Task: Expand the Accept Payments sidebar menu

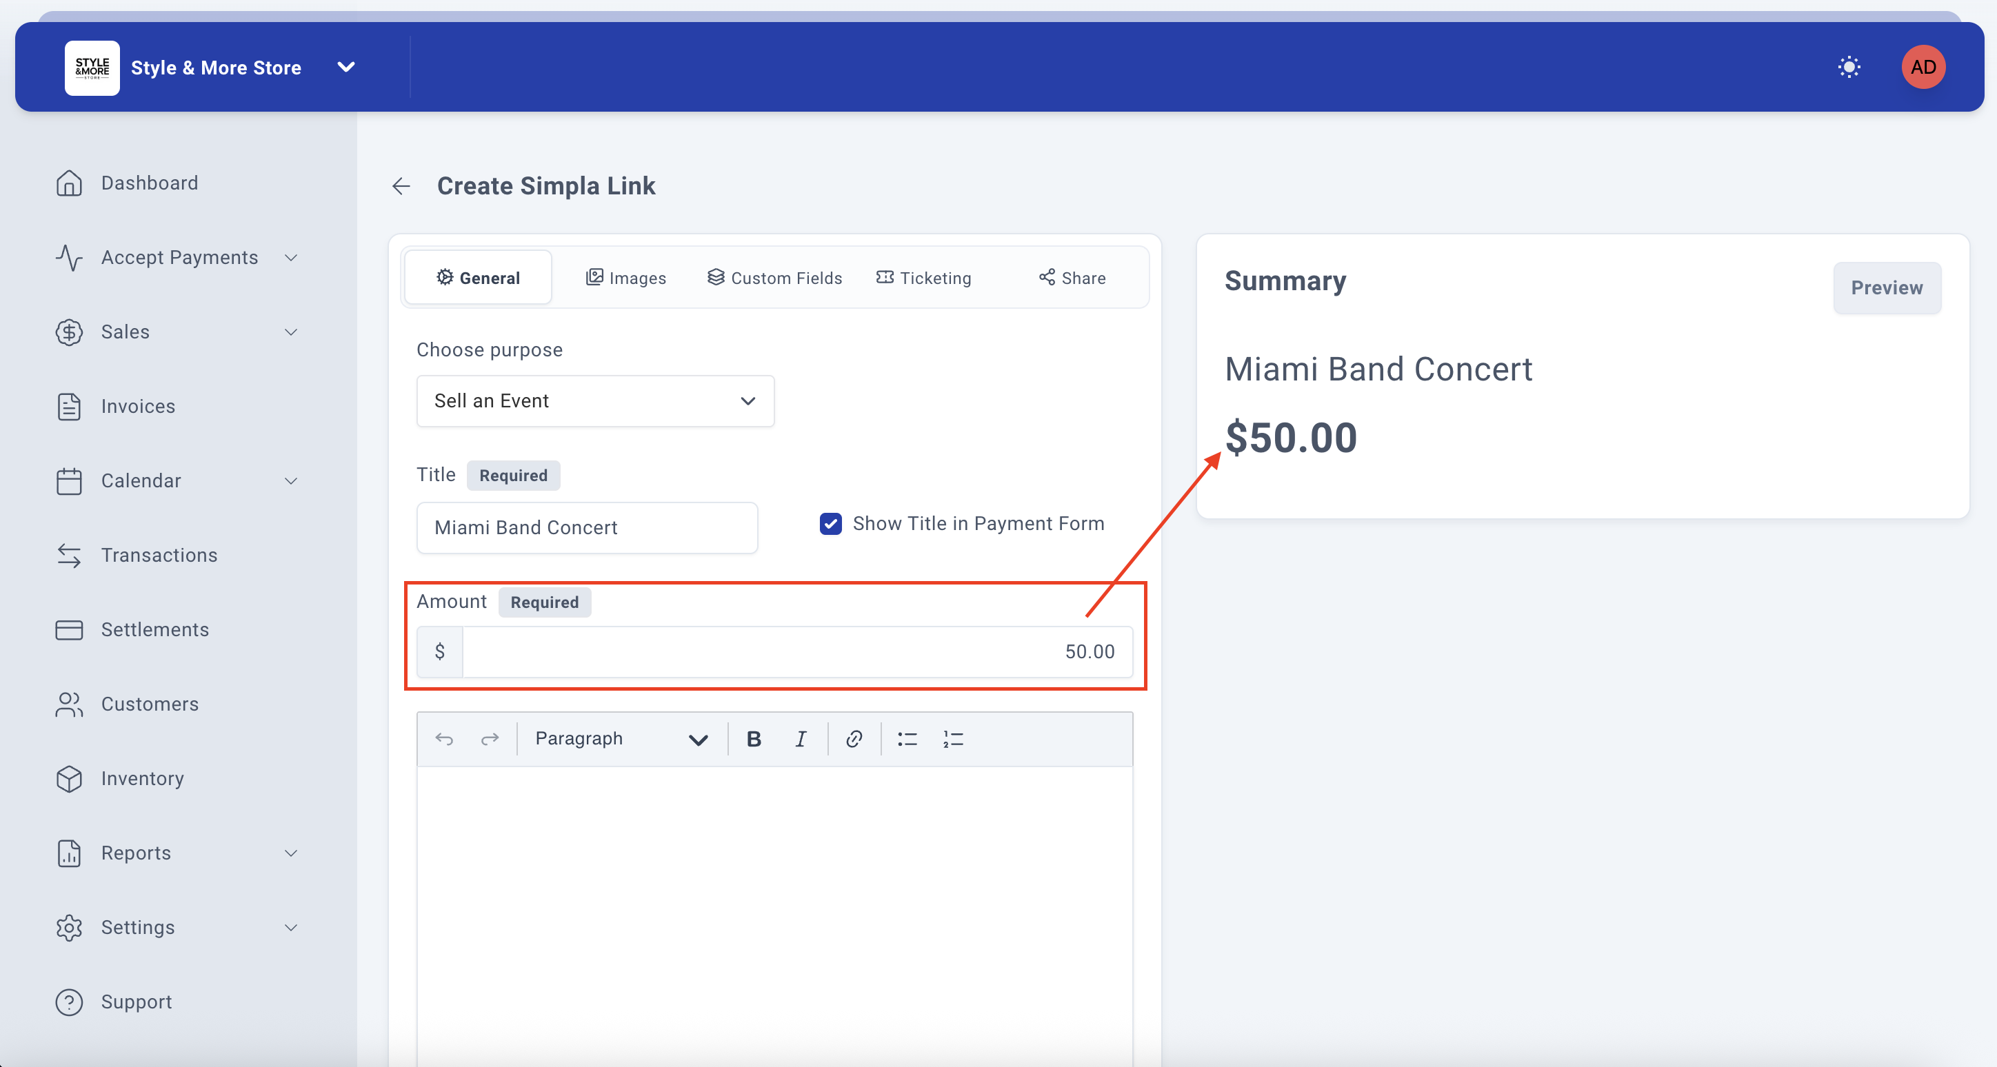Action: (179, 257)
